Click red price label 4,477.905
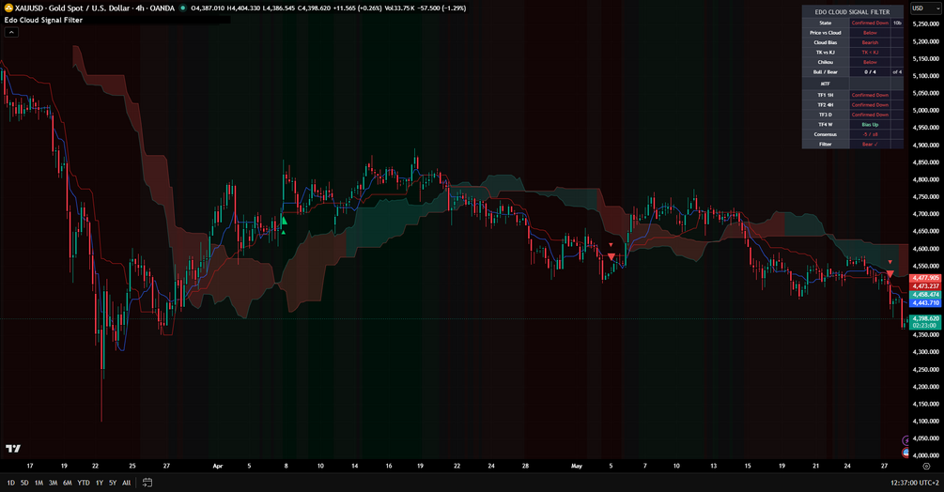The width and height of the screenshot is (944, 492). [925, 279]
